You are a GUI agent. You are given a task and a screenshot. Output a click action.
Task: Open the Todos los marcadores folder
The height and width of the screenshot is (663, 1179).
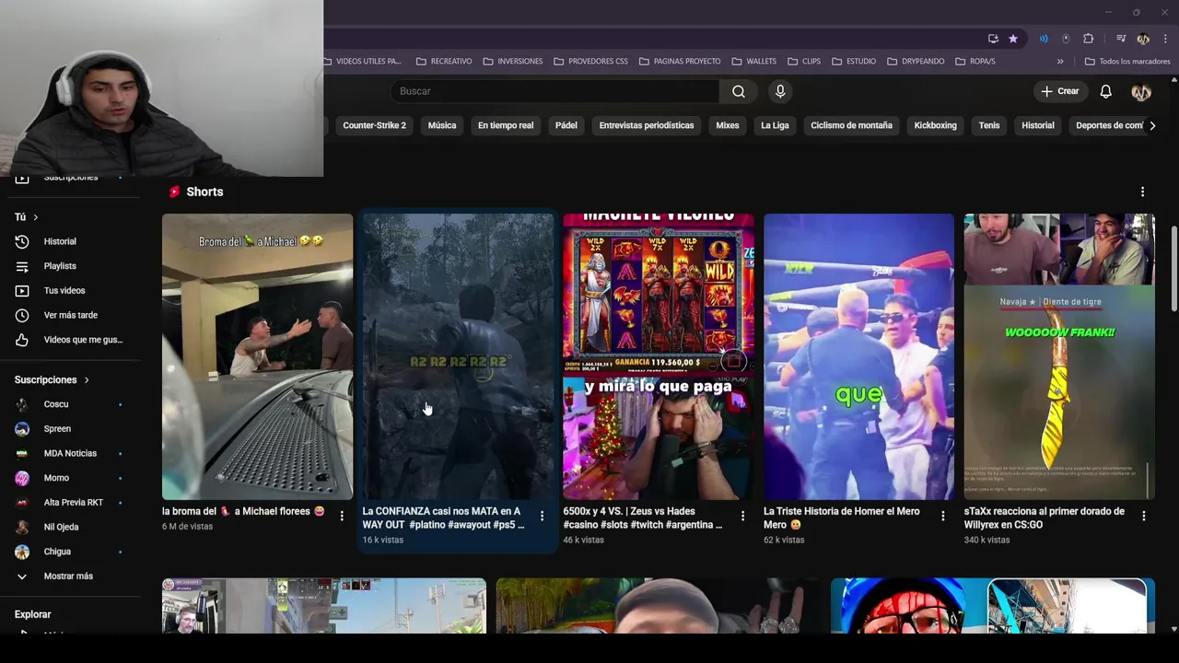pos(1126,62)
